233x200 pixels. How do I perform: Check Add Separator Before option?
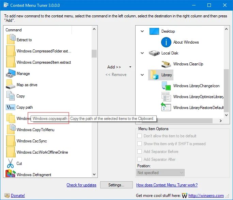pyautogui.click(x=139, y=152)
